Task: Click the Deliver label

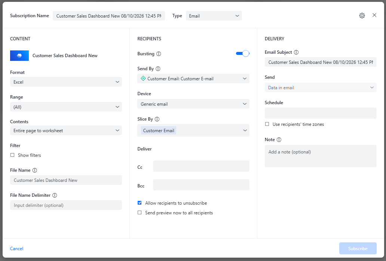Action: (144, 149)
